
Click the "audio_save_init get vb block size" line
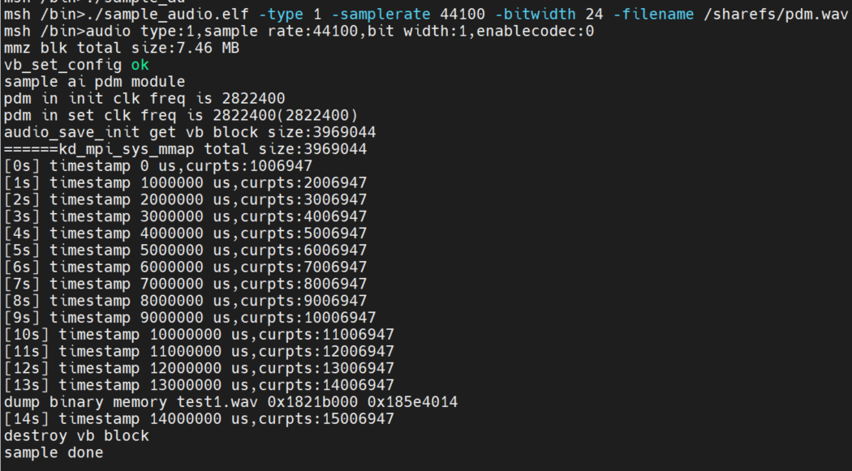coord(189,132)
